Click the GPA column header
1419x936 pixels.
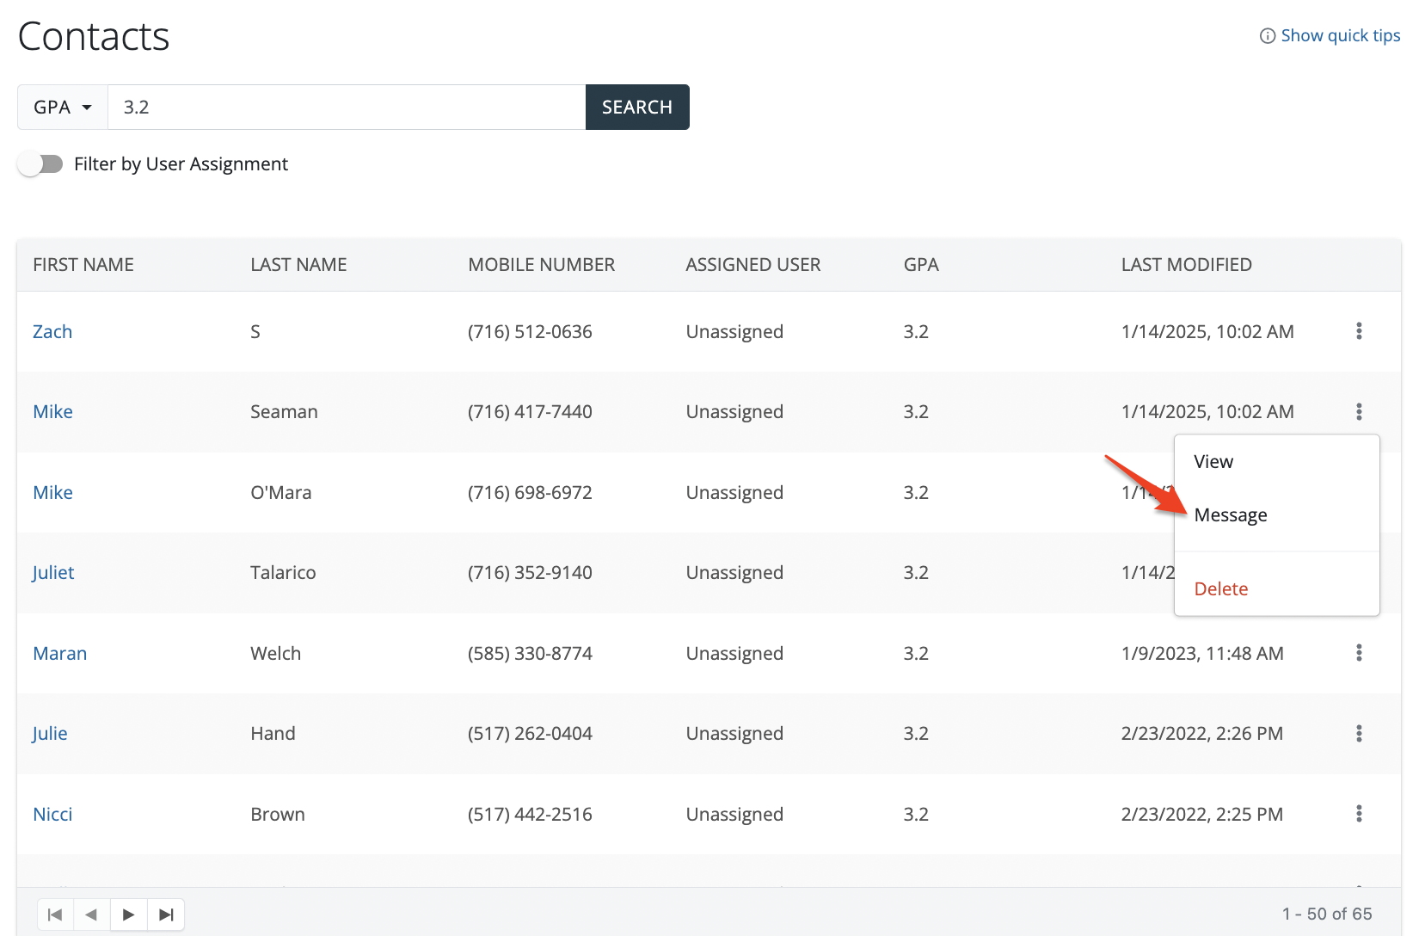click(x=921, y=265)
